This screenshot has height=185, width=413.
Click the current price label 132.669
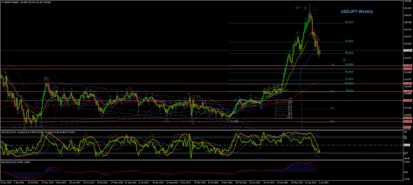408,50
